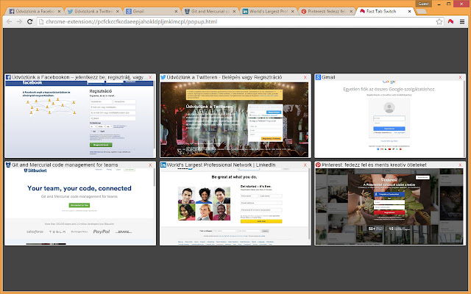Viewport: 471px width, 294px height.
Task: Select the Bitbucket page thumbnail
Action: (x=79, y=207)
